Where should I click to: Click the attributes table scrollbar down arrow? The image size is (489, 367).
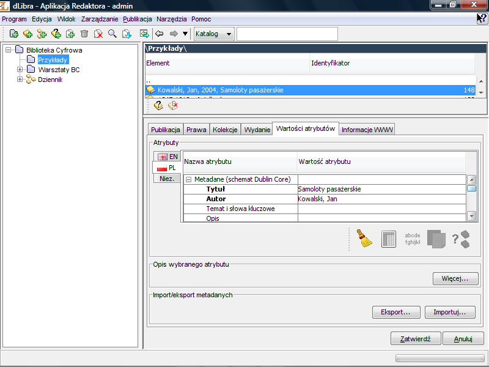tap(471, 216)
